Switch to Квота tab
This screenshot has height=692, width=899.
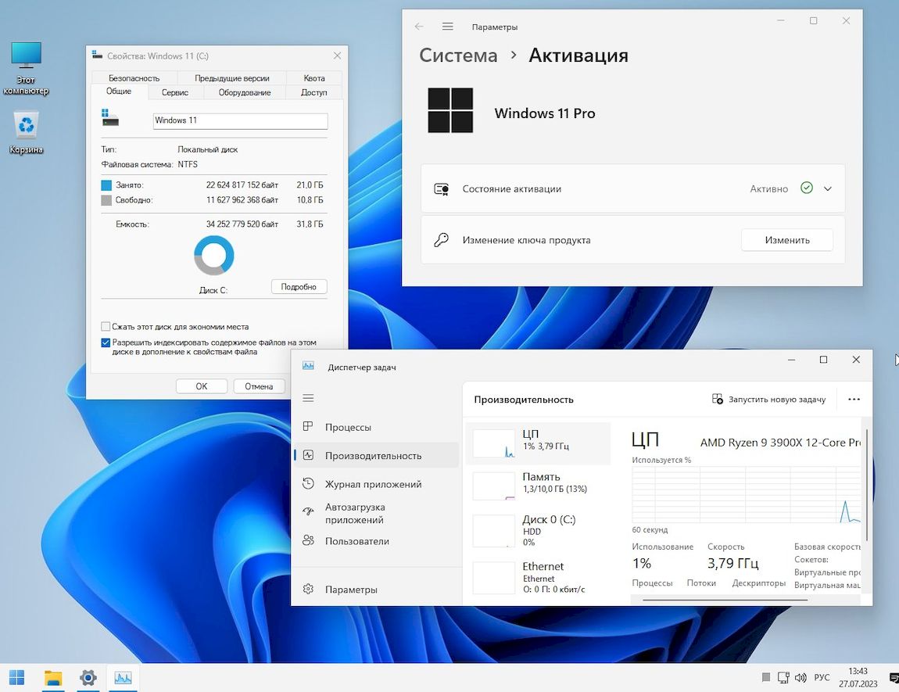pos(314,78)
